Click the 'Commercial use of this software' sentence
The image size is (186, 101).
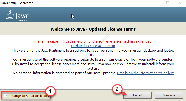coord(93,59)
